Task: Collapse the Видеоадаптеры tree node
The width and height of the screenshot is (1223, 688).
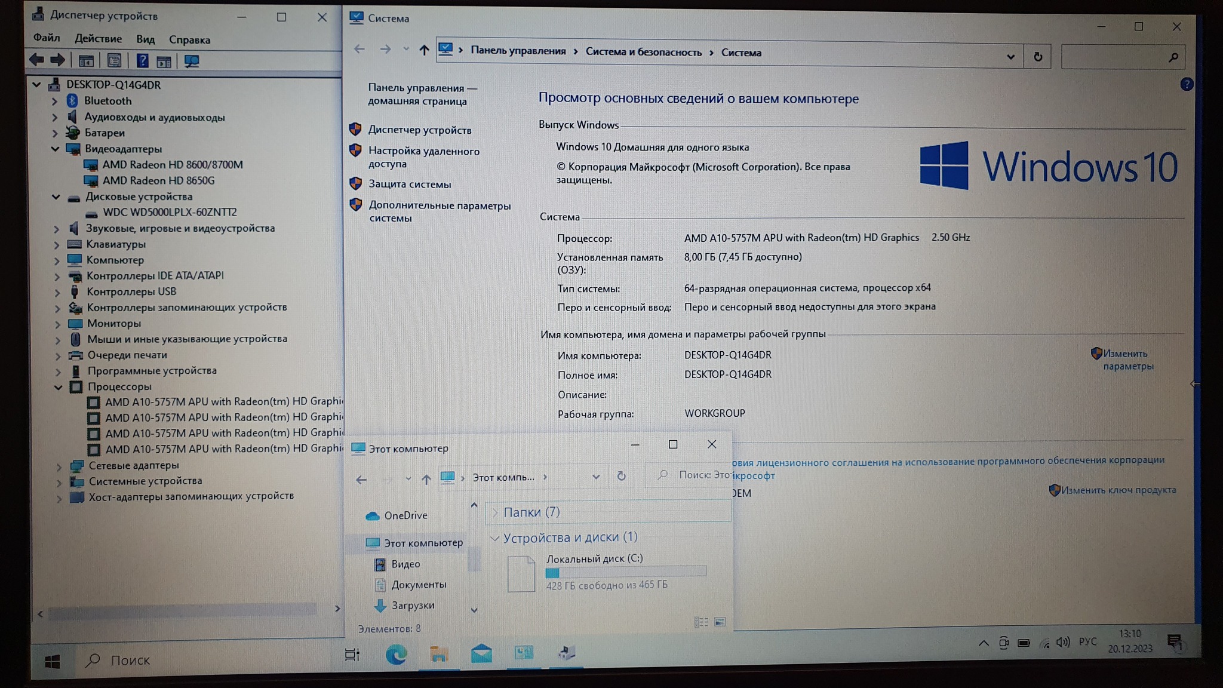Action: [55, 149]
